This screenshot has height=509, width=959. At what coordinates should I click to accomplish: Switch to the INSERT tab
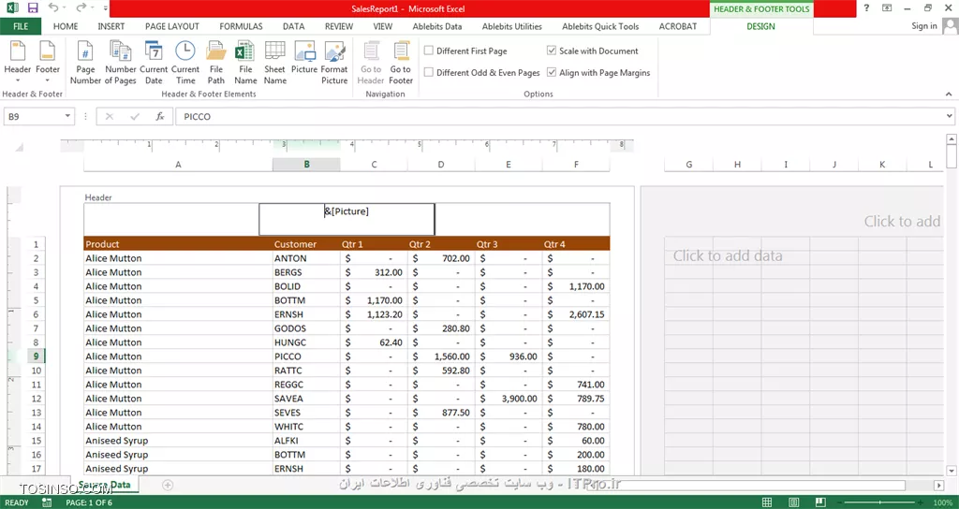pyautogui.click(x=111, y=26)
